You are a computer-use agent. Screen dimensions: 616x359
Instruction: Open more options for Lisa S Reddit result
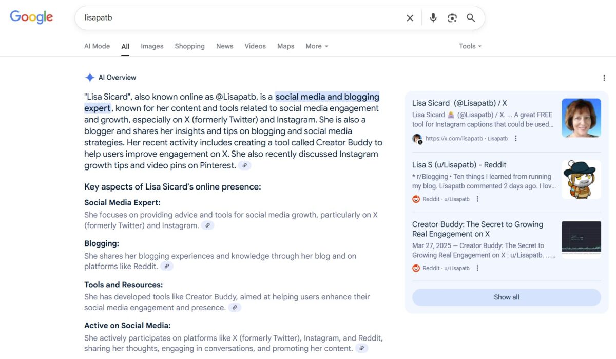coord(477,199)
